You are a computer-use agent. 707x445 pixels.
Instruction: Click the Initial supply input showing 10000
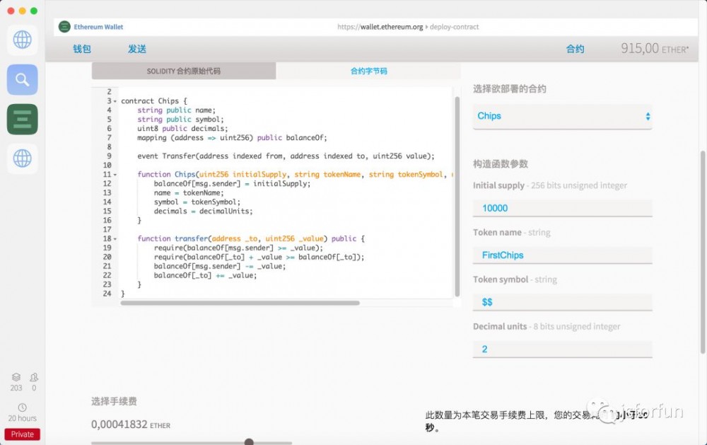(562, 207)
